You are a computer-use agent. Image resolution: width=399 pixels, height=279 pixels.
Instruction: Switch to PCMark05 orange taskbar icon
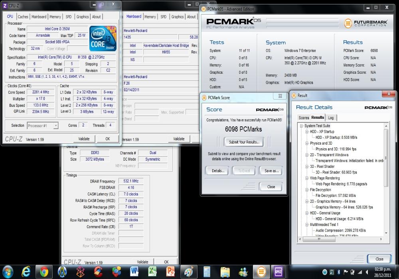pos(261,272)
